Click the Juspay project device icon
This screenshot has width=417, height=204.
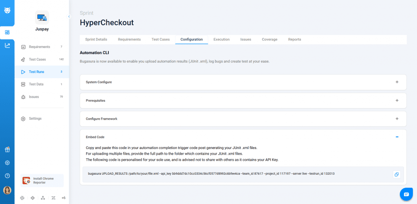pos(42,18)
